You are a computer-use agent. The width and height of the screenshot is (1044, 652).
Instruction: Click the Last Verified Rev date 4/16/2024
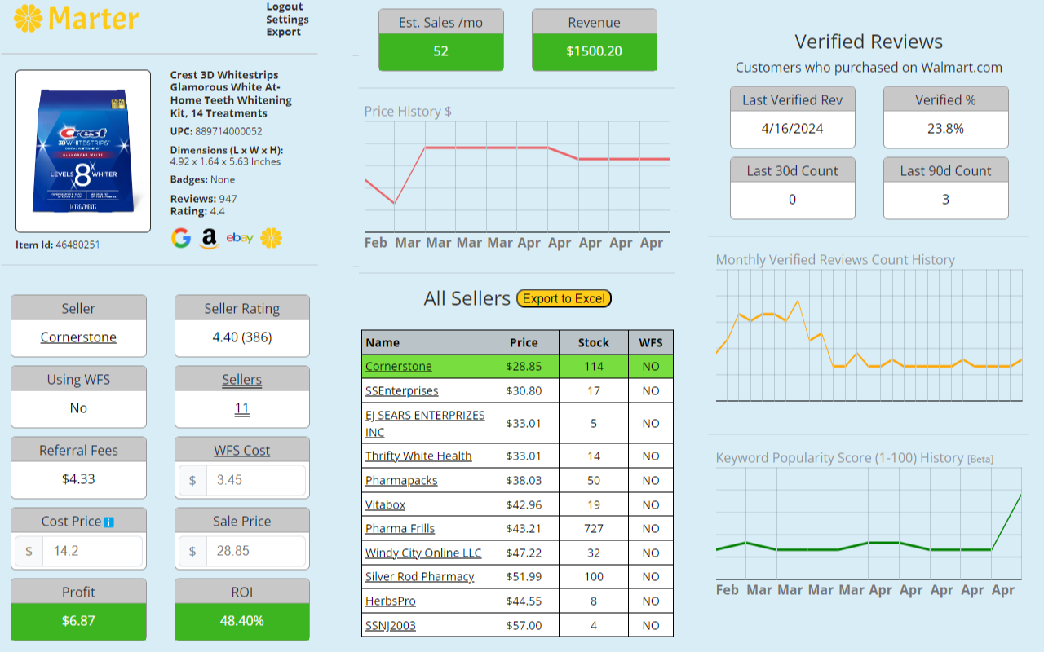click(x=793, y=129)
